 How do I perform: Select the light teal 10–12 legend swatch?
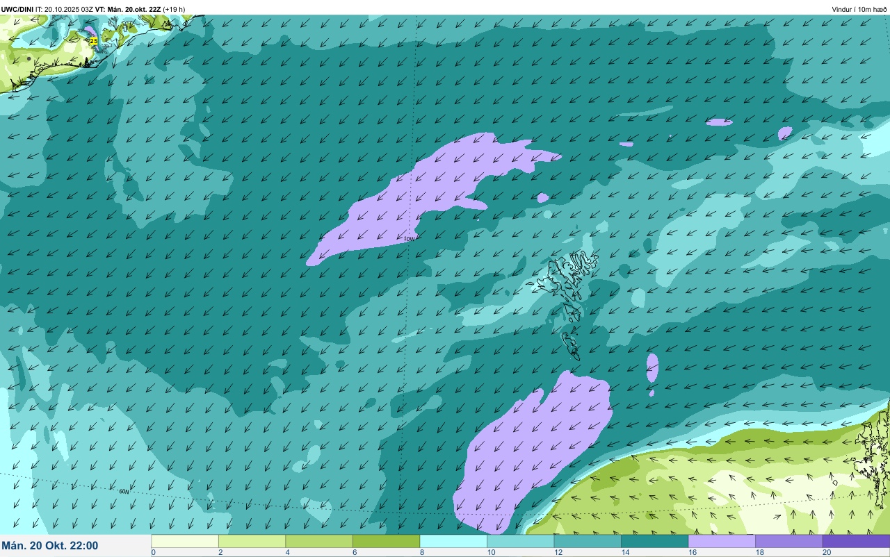coord(520,541)
